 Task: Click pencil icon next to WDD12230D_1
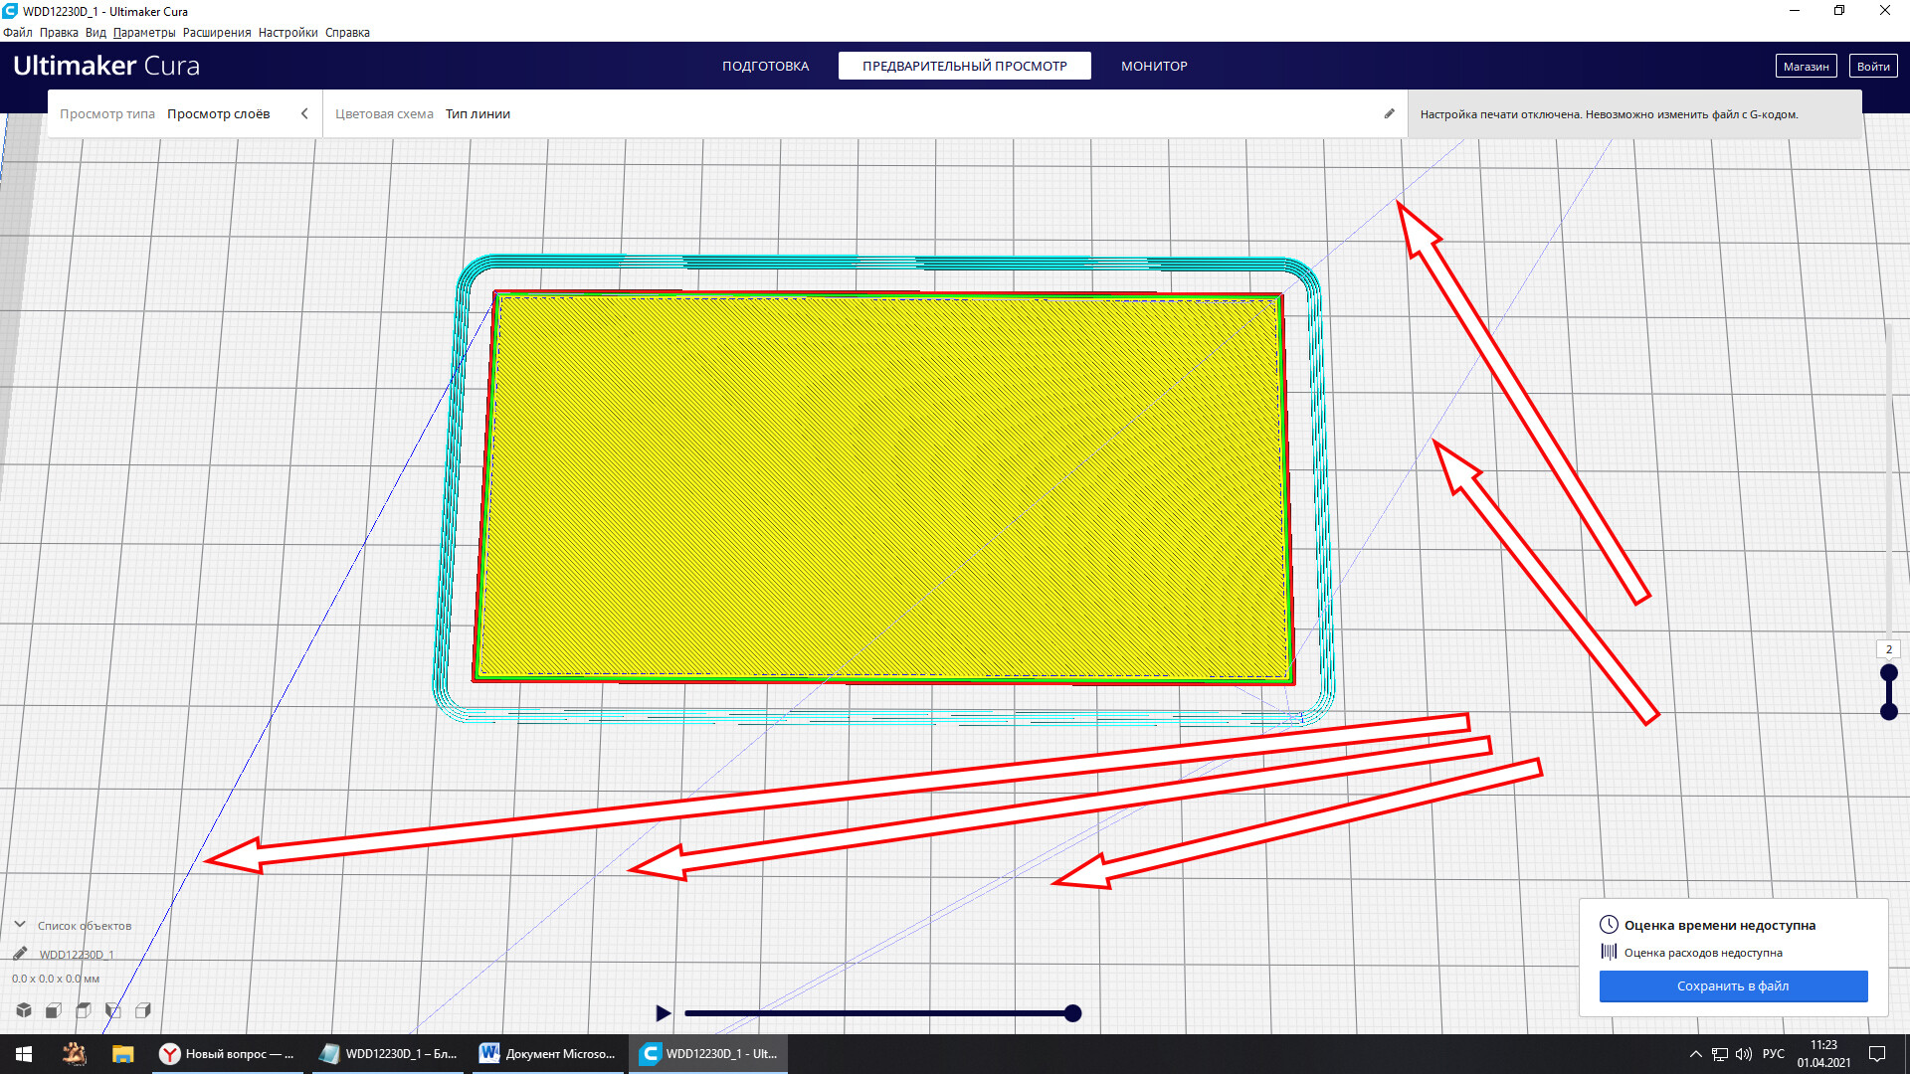[x=20, y=954]
